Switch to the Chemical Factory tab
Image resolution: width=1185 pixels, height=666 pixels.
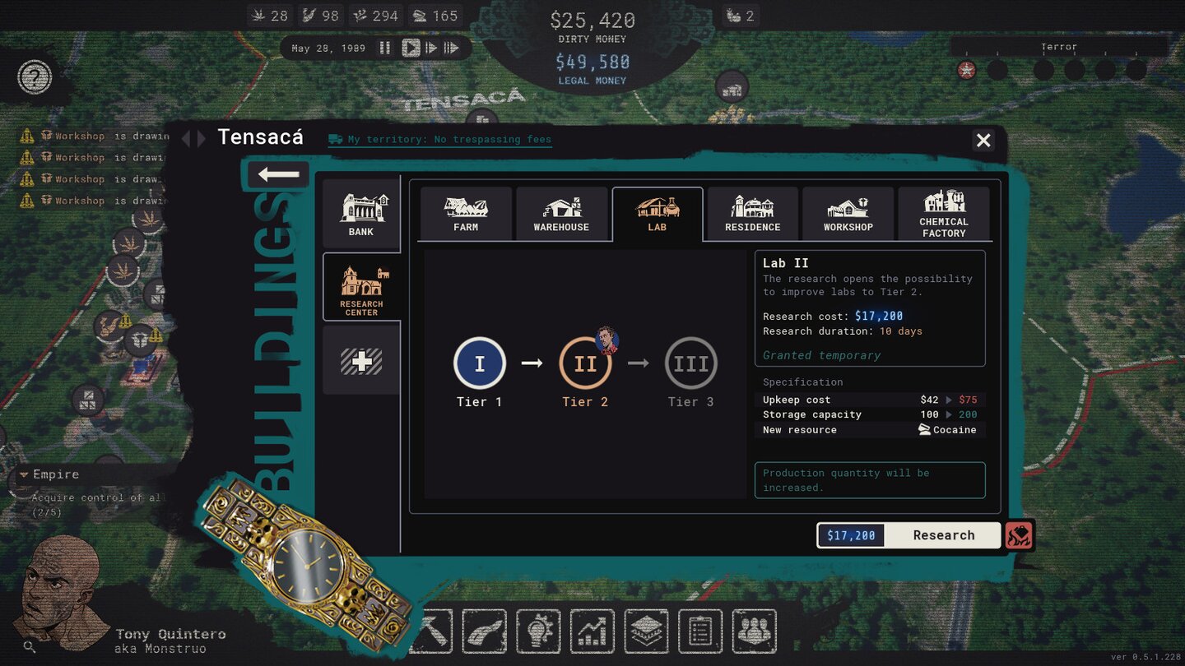[944, 214]
